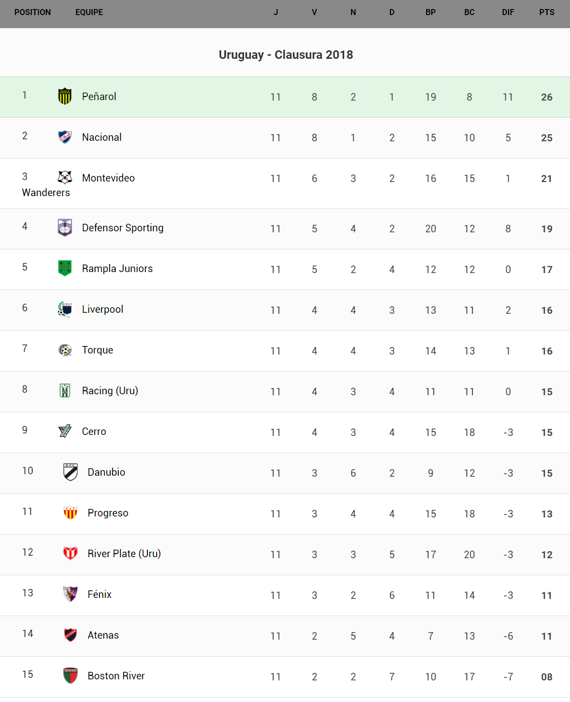Click the Torque club crest icon
The image size is (570, 702).
click(x=65, y=350)
